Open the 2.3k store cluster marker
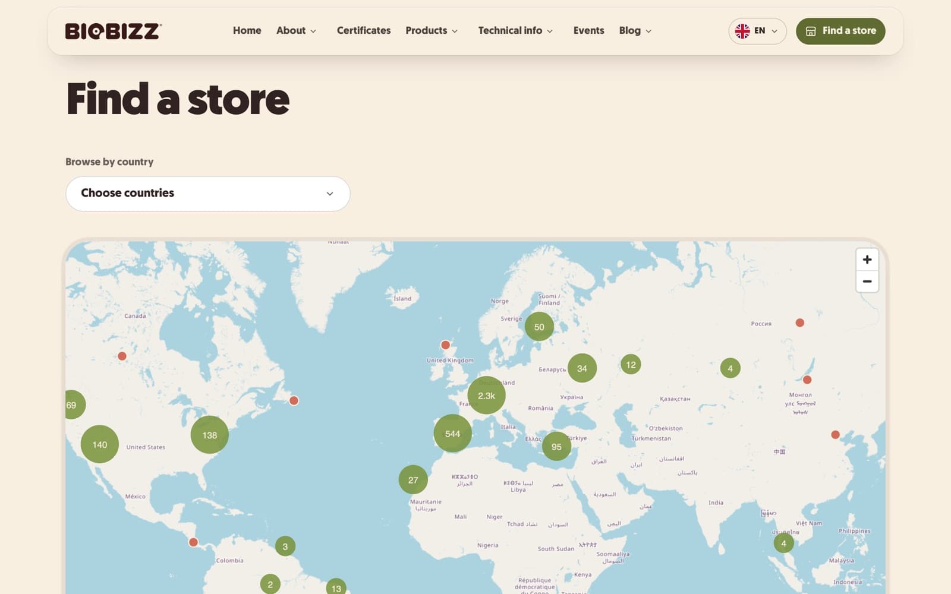This screenshot has height=594, width=951. pos(486,396)
